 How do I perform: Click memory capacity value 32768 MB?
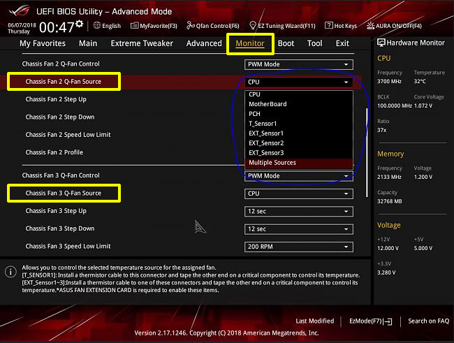(390, 201)
